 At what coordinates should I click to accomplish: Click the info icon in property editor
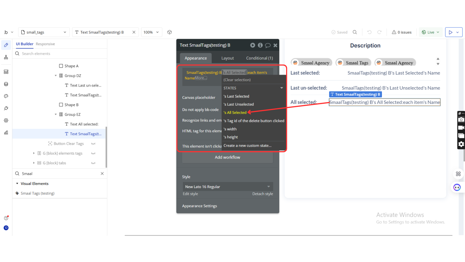click(x=260, y=45)
